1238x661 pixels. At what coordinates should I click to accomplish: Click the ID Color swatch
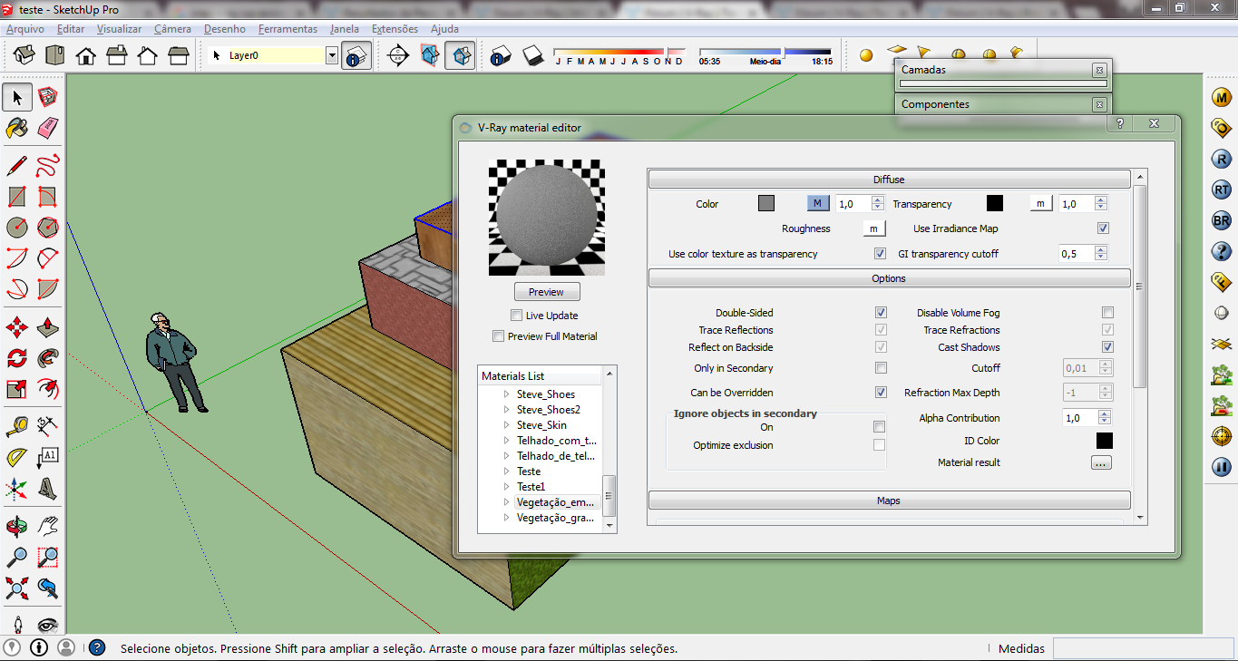[1105, 441]
